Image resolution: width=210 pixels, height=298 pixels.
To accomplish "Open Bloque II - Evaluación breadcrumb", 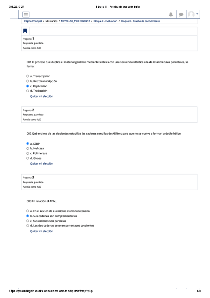I will coord(106,21).
